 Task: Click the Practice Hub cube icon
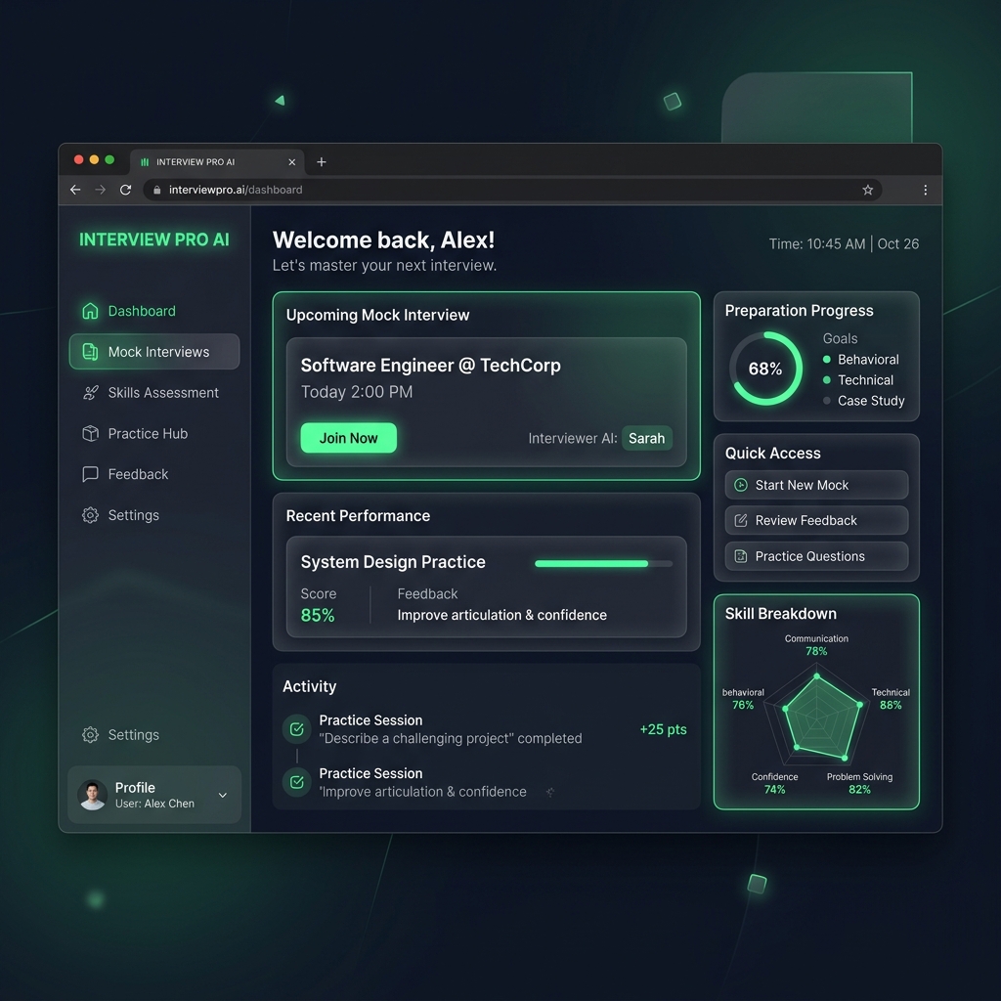pyautogui.click(x=90, y=434)
